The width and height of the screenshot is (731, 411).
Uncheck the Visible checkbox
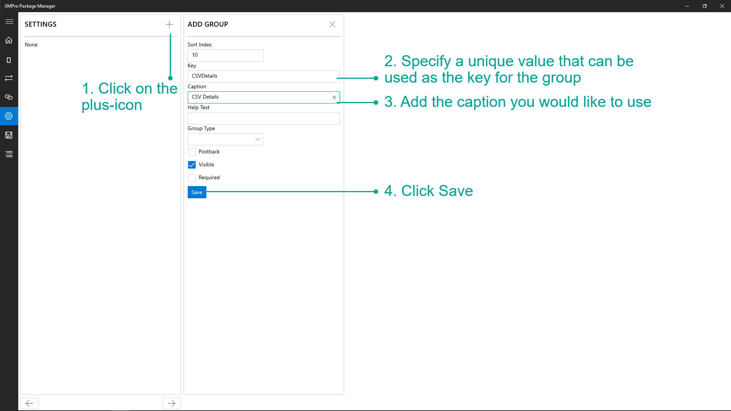[192, 165]
